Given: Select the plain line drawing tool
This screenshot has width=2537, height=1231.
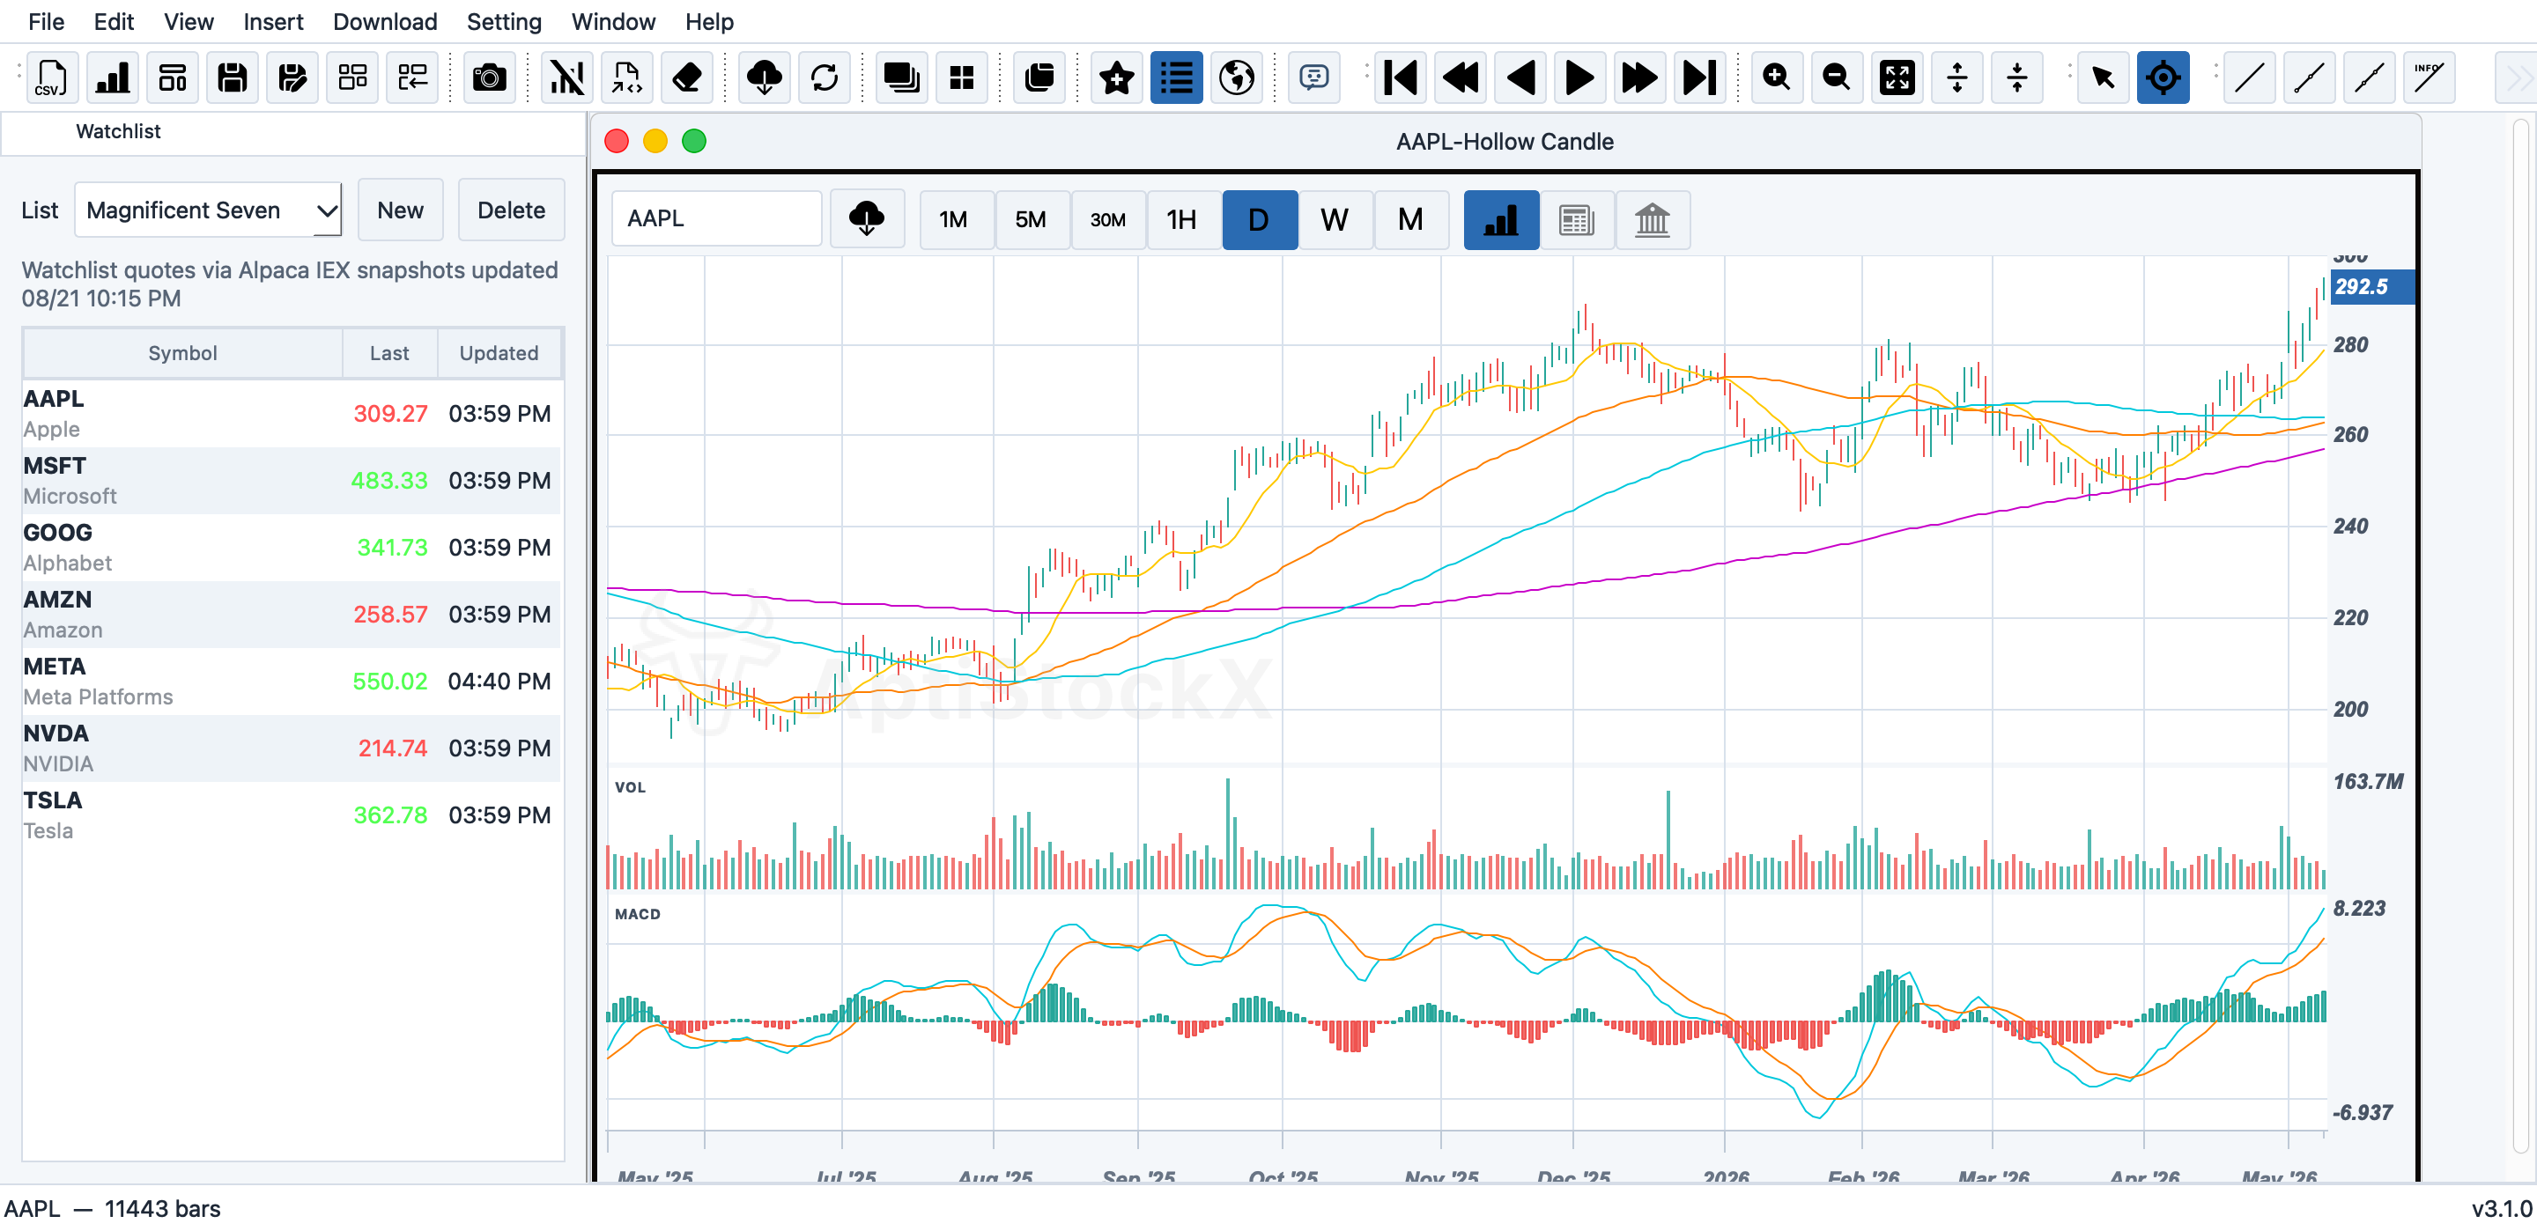Looking at the screenshot, I should (2251, 77).
